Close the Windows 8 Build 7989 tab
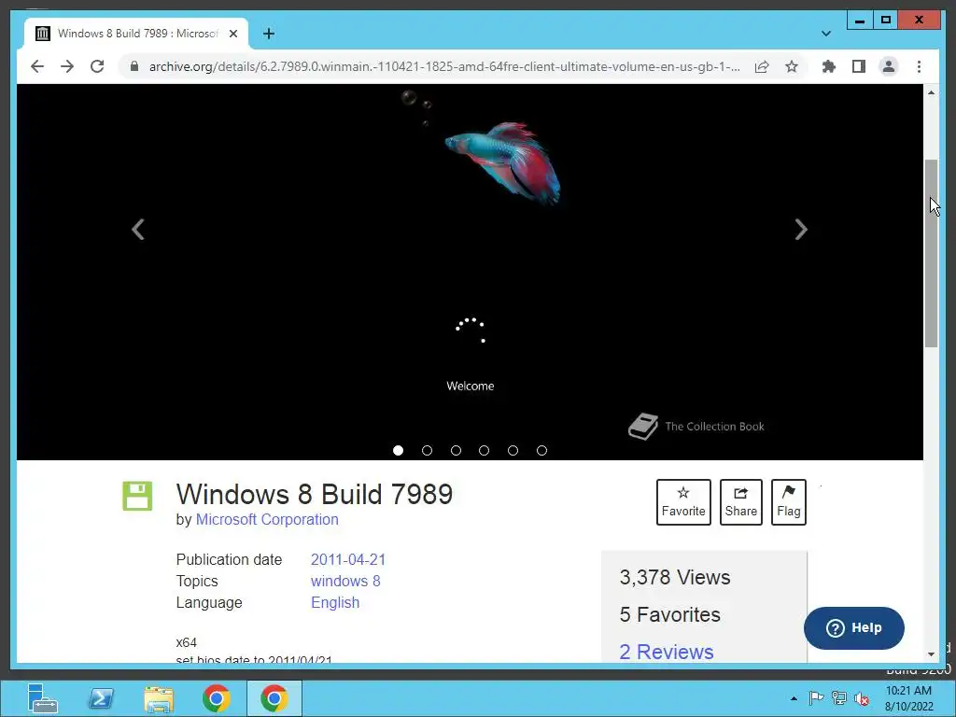The image size is (956, 717). pos(232,34)
